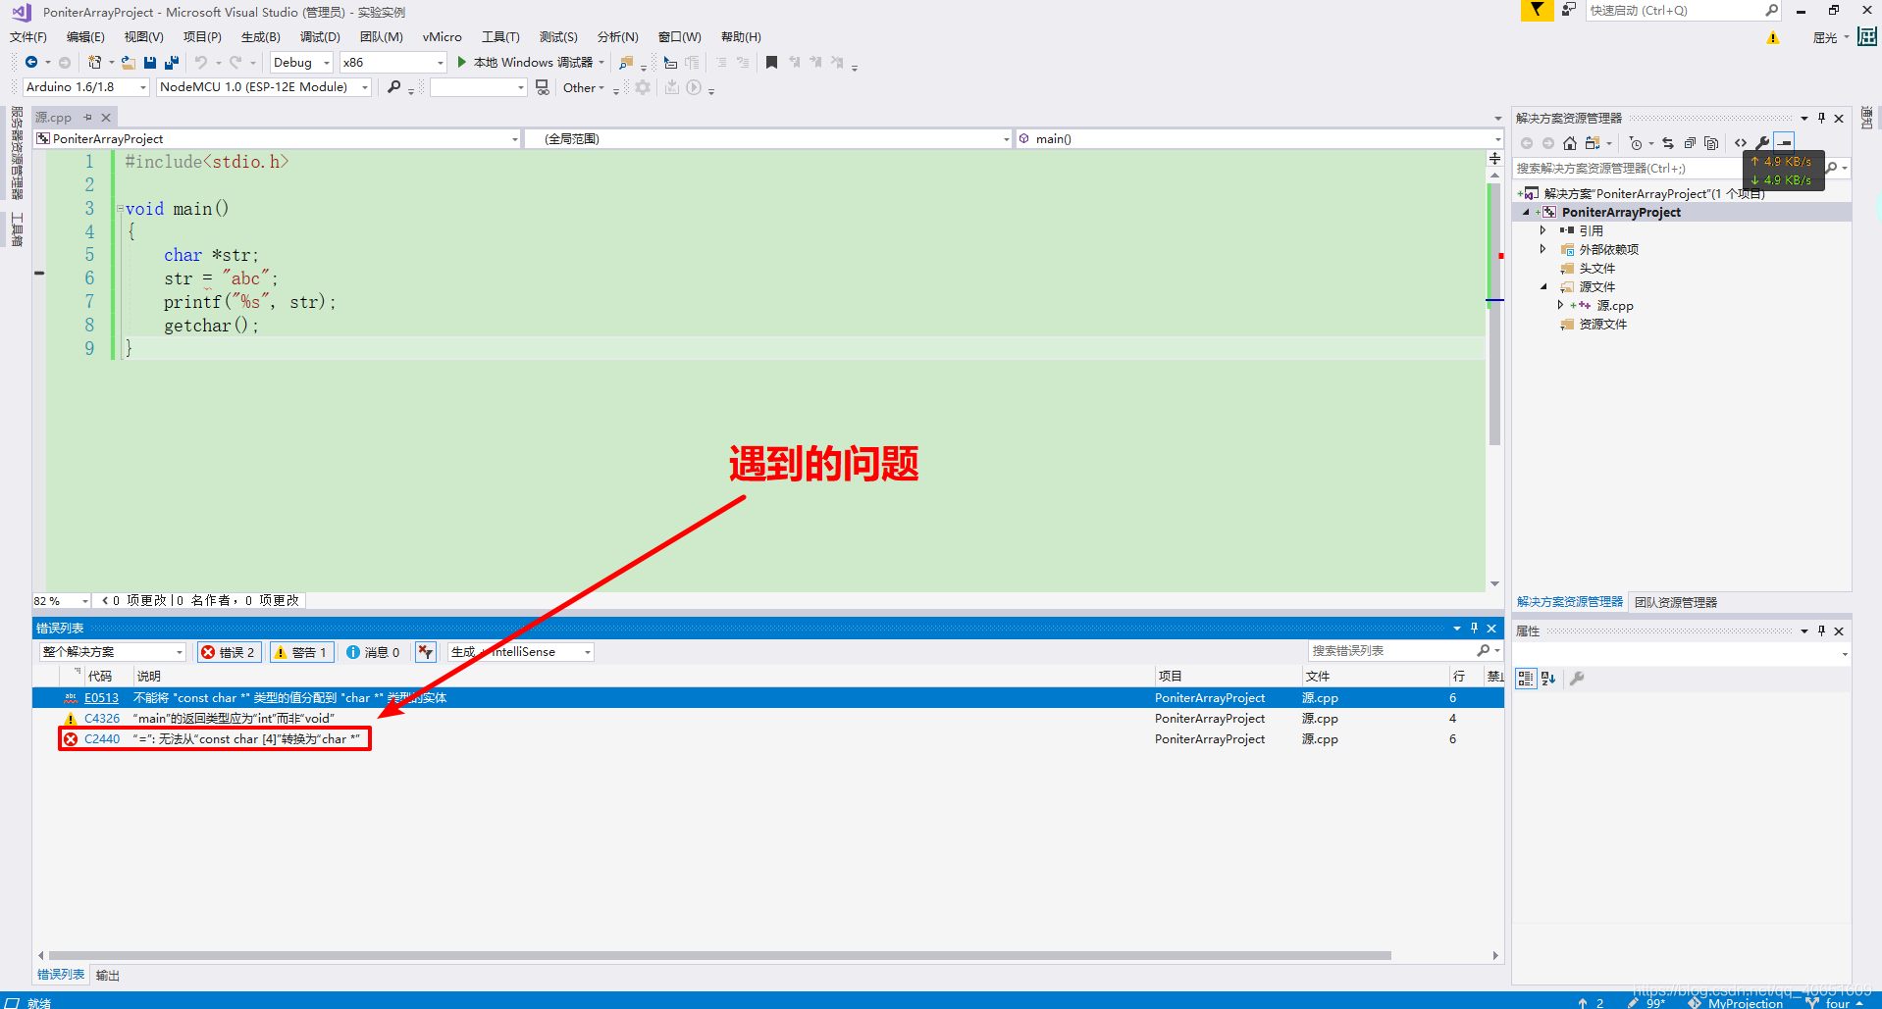1882x1009 pixels.
Task: Click the Navigate Backward arrow icon
Action: coord(31,62)
